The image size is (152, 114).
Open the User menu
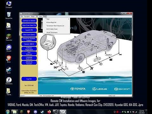tap(41, 16)
